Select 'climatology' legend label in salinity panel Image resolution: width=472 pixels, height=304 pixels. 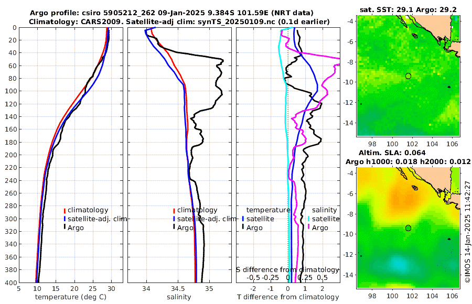(x=197, y=210)
